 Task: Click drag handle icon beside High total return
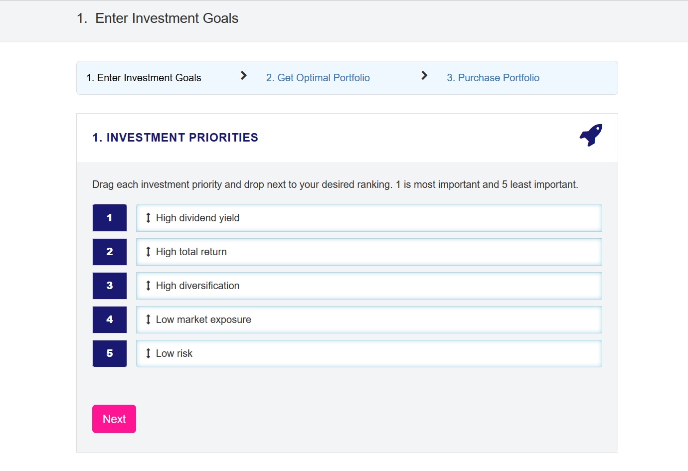coord(148,252)
